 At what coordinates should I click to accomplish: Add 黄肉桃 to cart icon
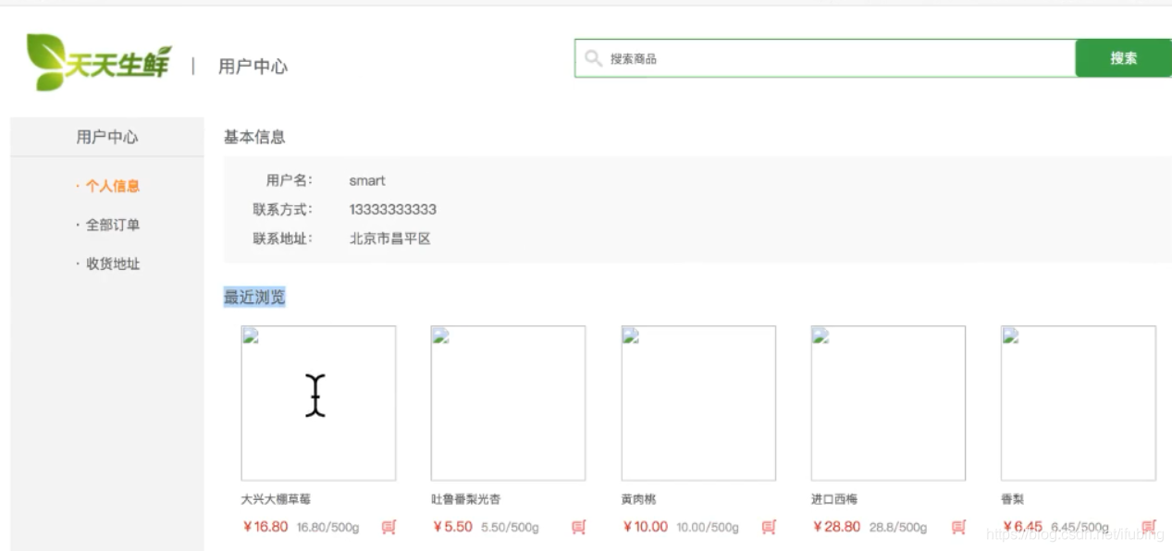pos(769,527)
